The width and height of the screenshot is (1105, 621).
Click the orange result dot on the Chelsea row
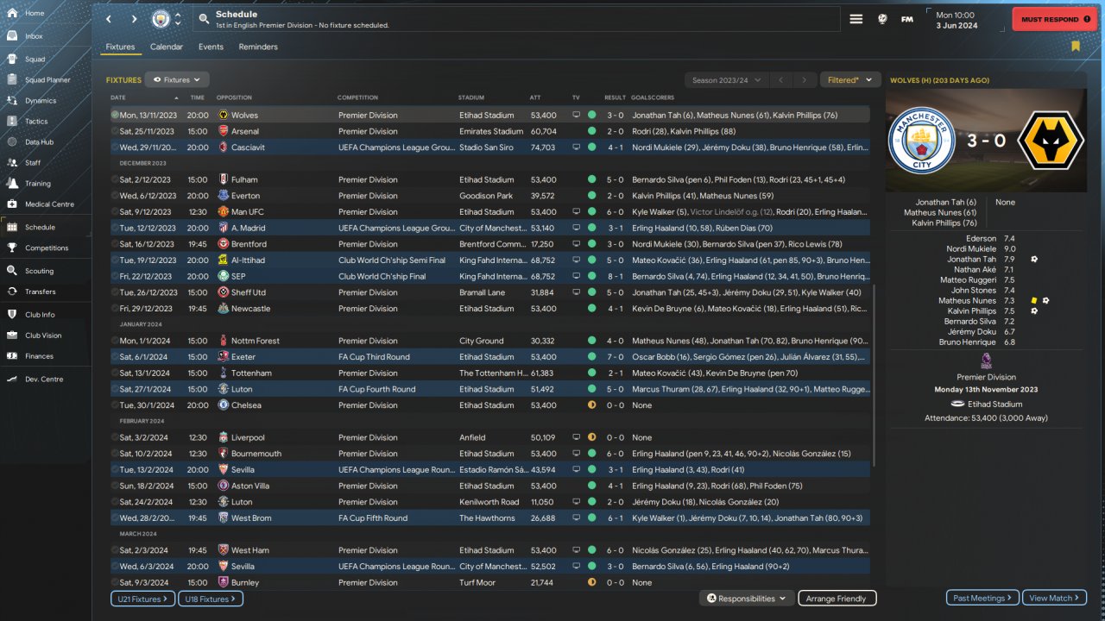pos(591,405)
